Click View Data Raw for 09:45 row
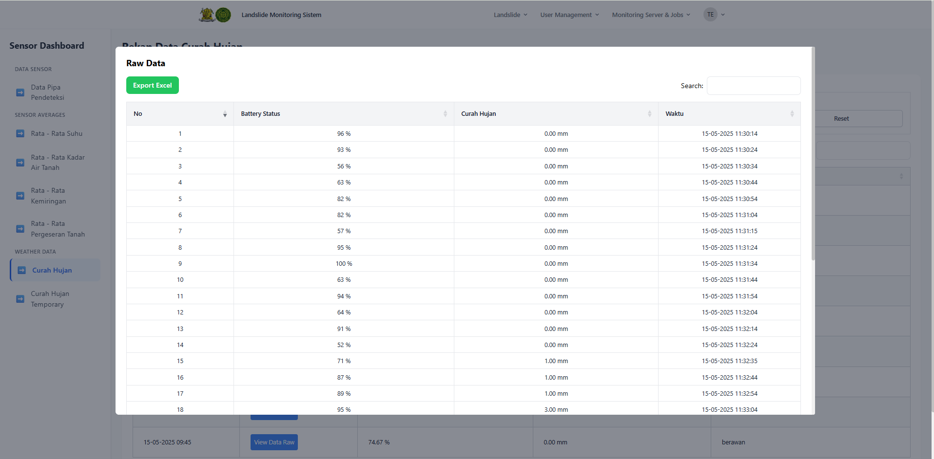 pyautogui.click(x=274, y=442)
